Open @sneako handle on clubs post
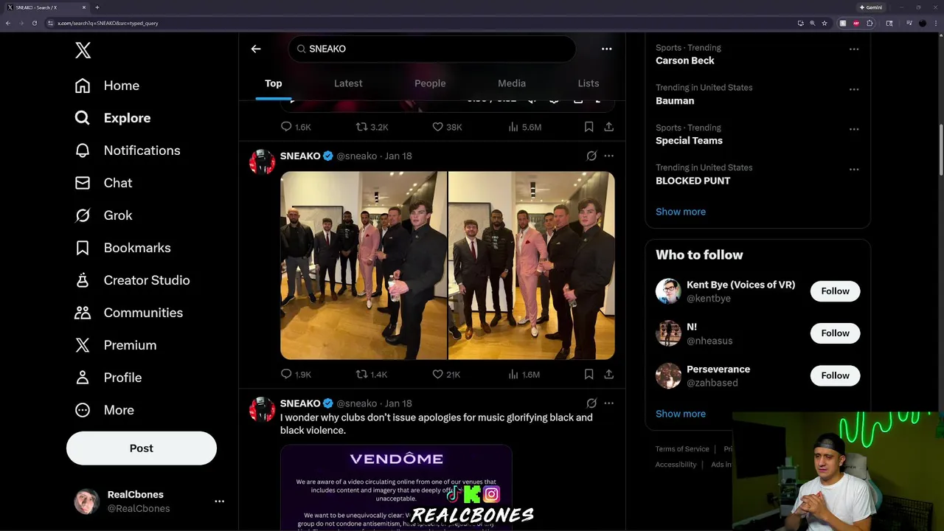 pos(357,403)
